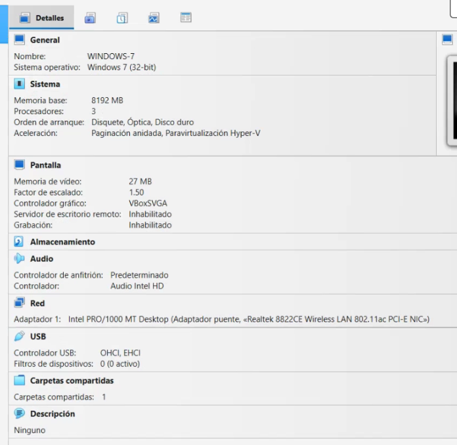Open USB settings heading

pyautogui.click(x=38, y=337)
